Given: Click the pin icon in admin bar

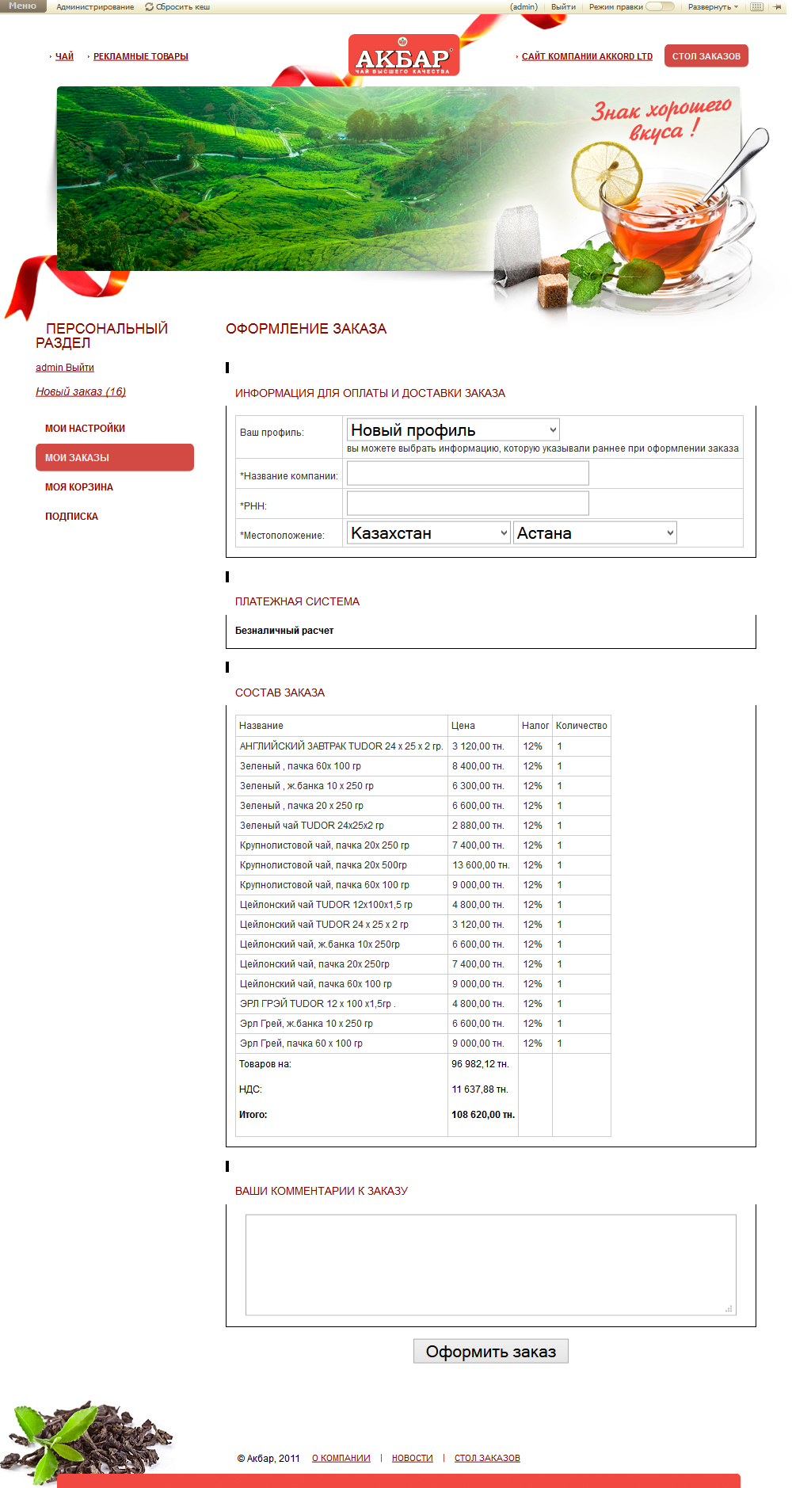Looking at the screenshot, I should [x=777, y=6].
